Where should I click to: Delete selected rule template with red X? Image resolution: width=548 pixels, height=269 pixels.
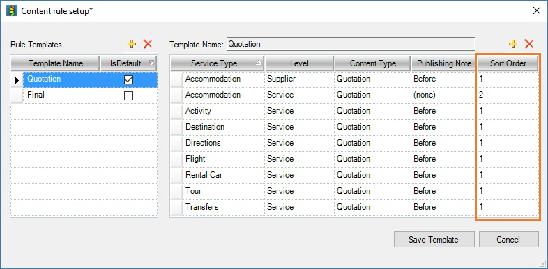click(x=148, y=44)
